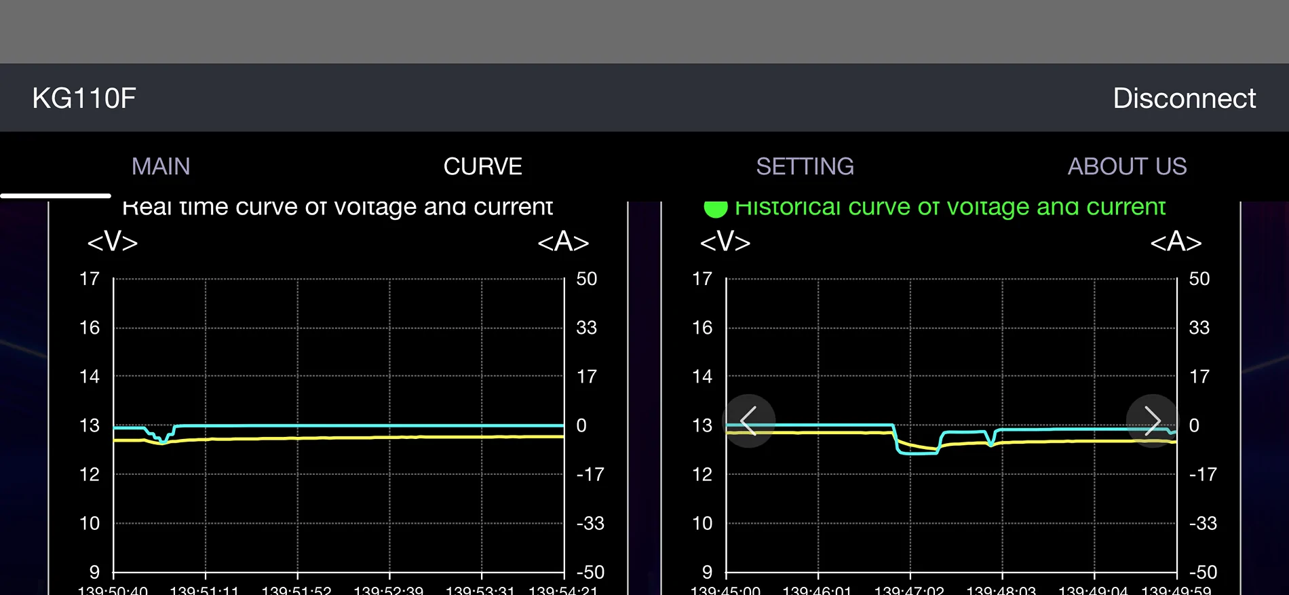This screenshot has height=595, width=1289.
Task: Select the 139:47:02 time label on historical axis
Action: click(x=909, y=590)
